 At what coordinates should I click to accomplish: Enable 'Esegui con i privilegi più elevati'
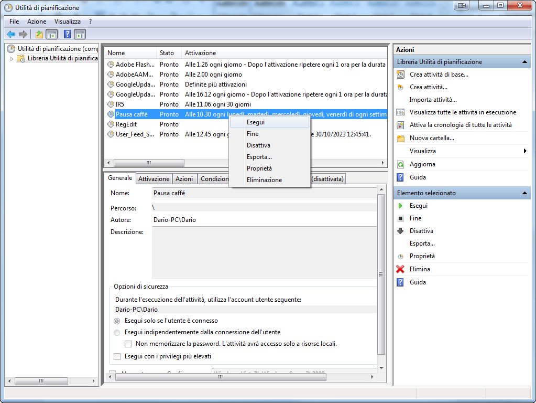point(117,356)
